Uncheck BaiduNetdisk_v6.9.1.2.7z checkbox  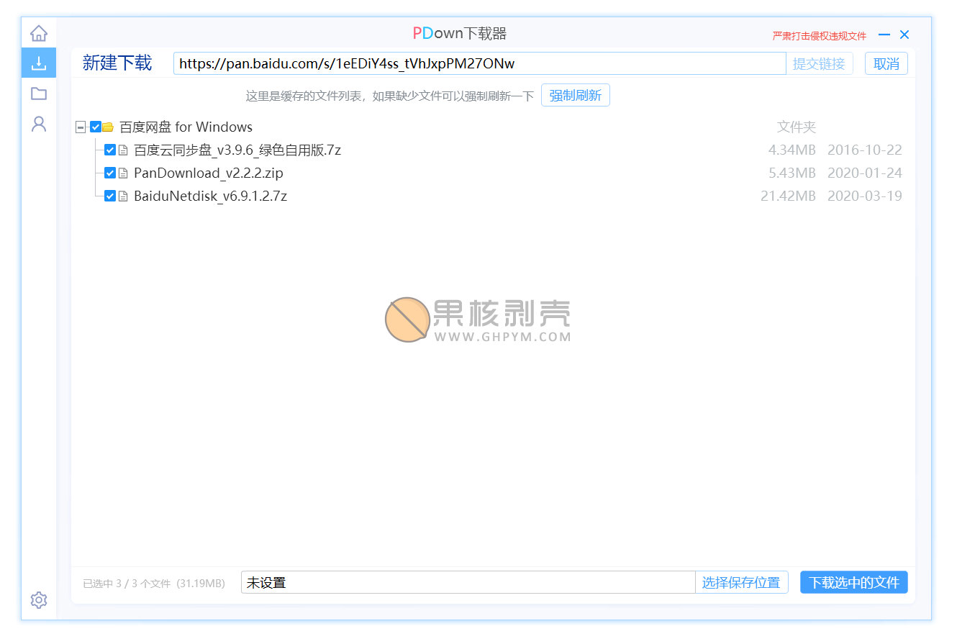click(110, 196)
